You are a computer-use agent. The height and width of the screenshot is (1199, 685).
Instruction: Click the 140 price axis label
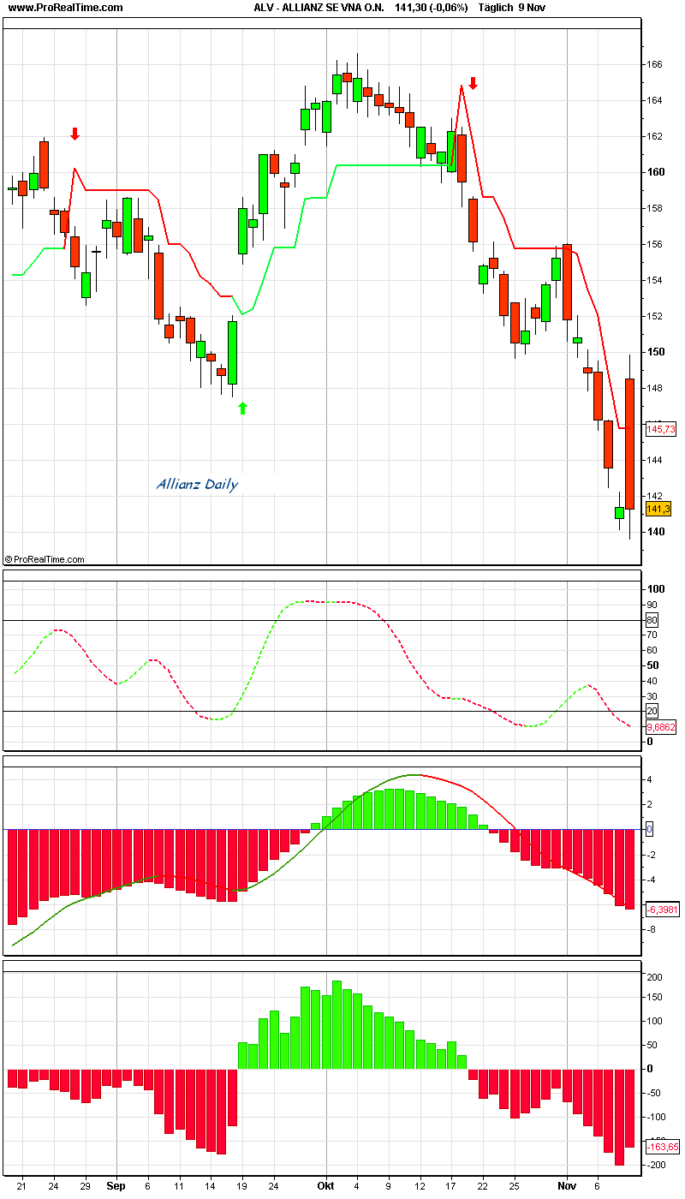pos(655,532)
